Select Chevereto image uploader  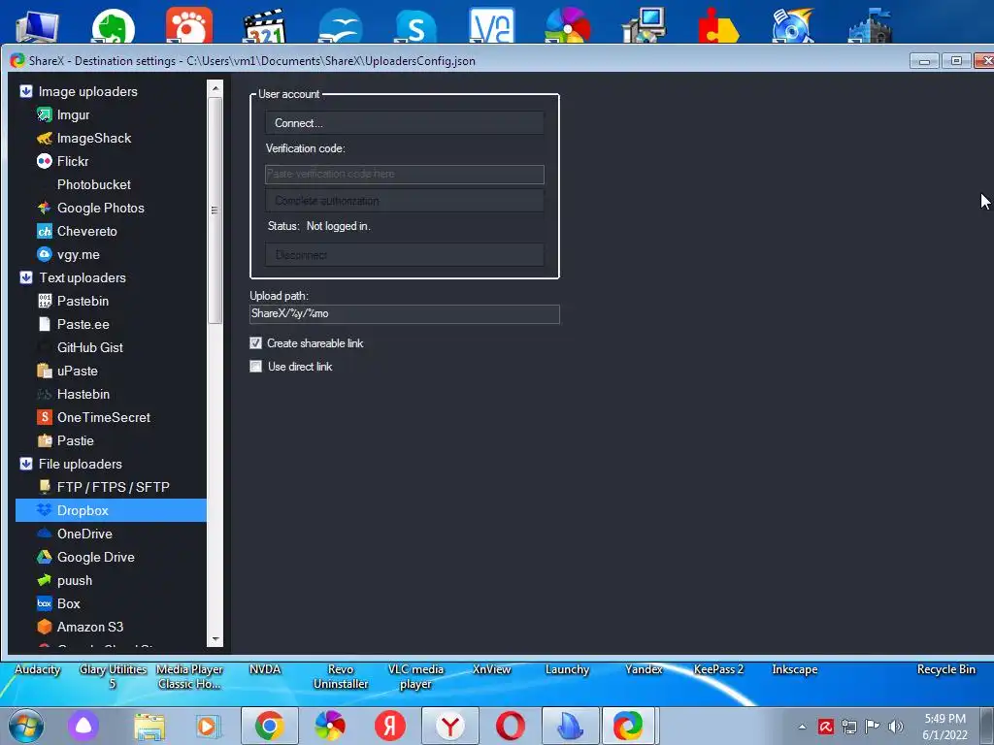point(86,231)
